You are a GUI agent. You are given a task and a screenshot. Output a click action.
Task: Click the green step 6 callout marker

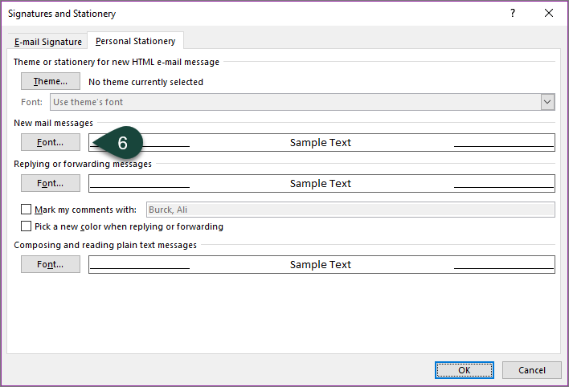click(x=121, y=142)
